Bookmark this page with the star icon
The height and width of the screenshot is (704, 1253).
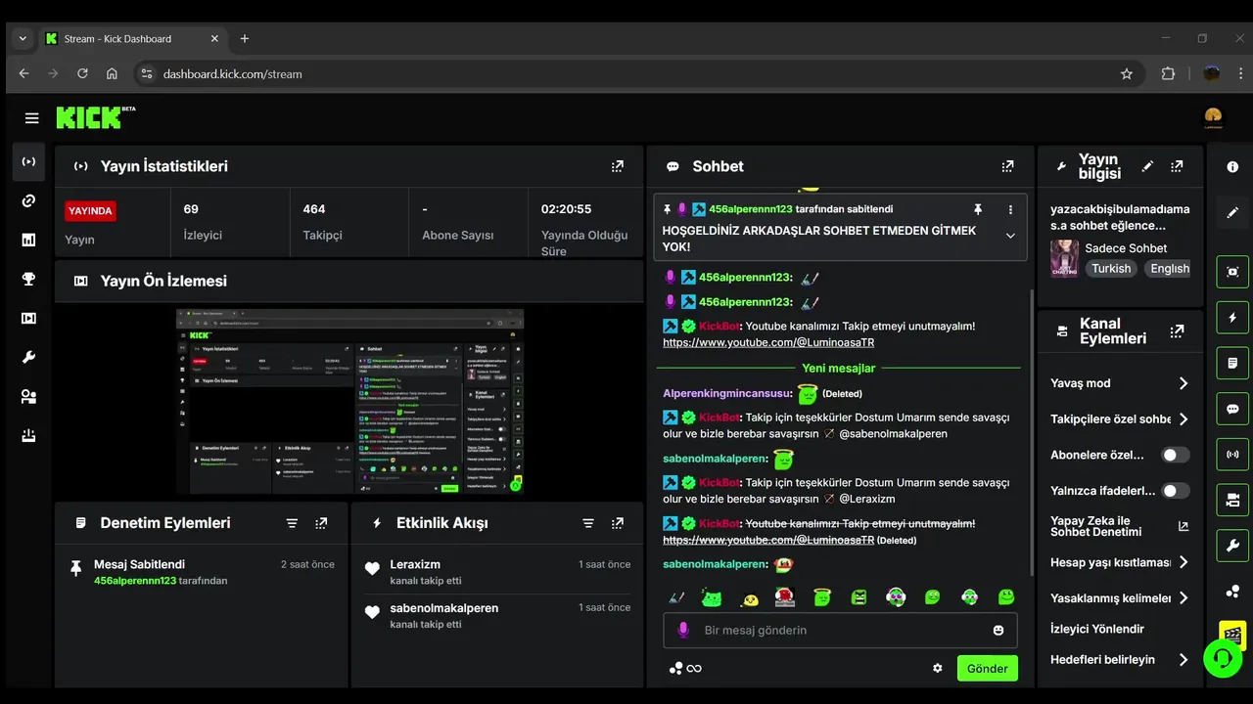(1127, 73)
